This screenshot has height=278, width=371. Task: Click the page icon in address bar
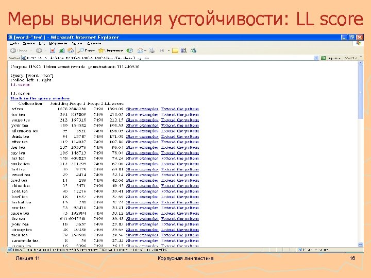(24, 58)
